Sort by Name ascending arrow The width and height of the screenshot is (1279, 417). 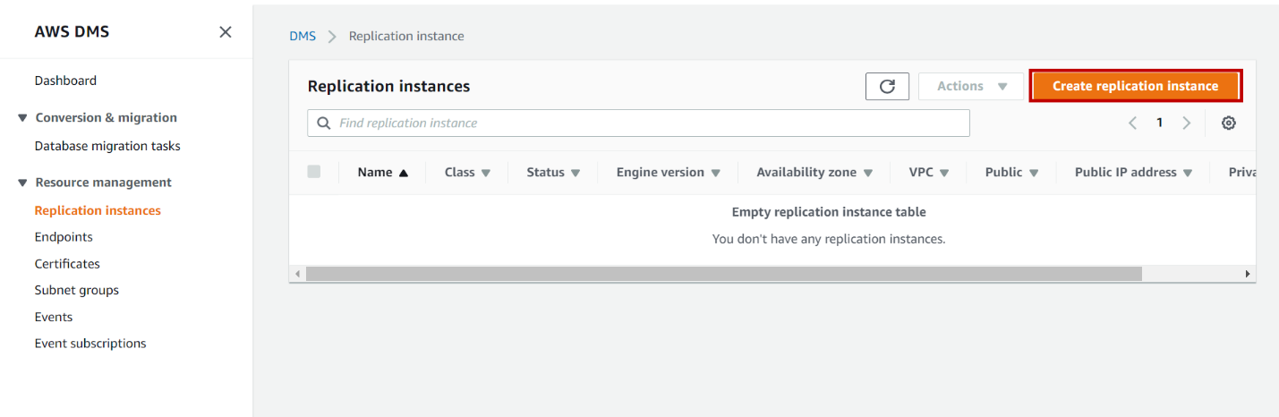[x=404, y=173]
